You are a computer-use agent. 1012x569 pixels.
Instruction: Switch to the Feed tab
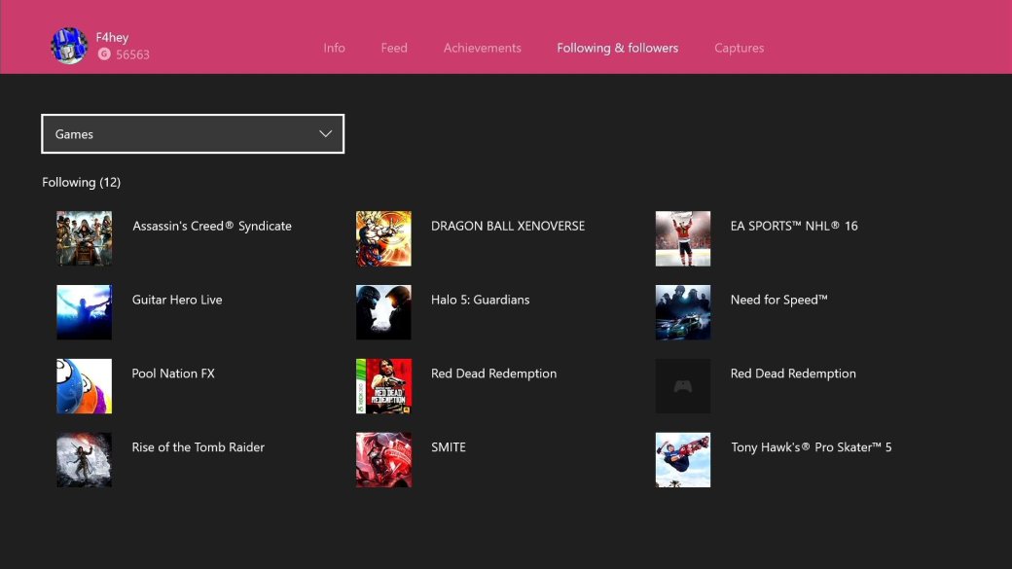tap(394, 48)
